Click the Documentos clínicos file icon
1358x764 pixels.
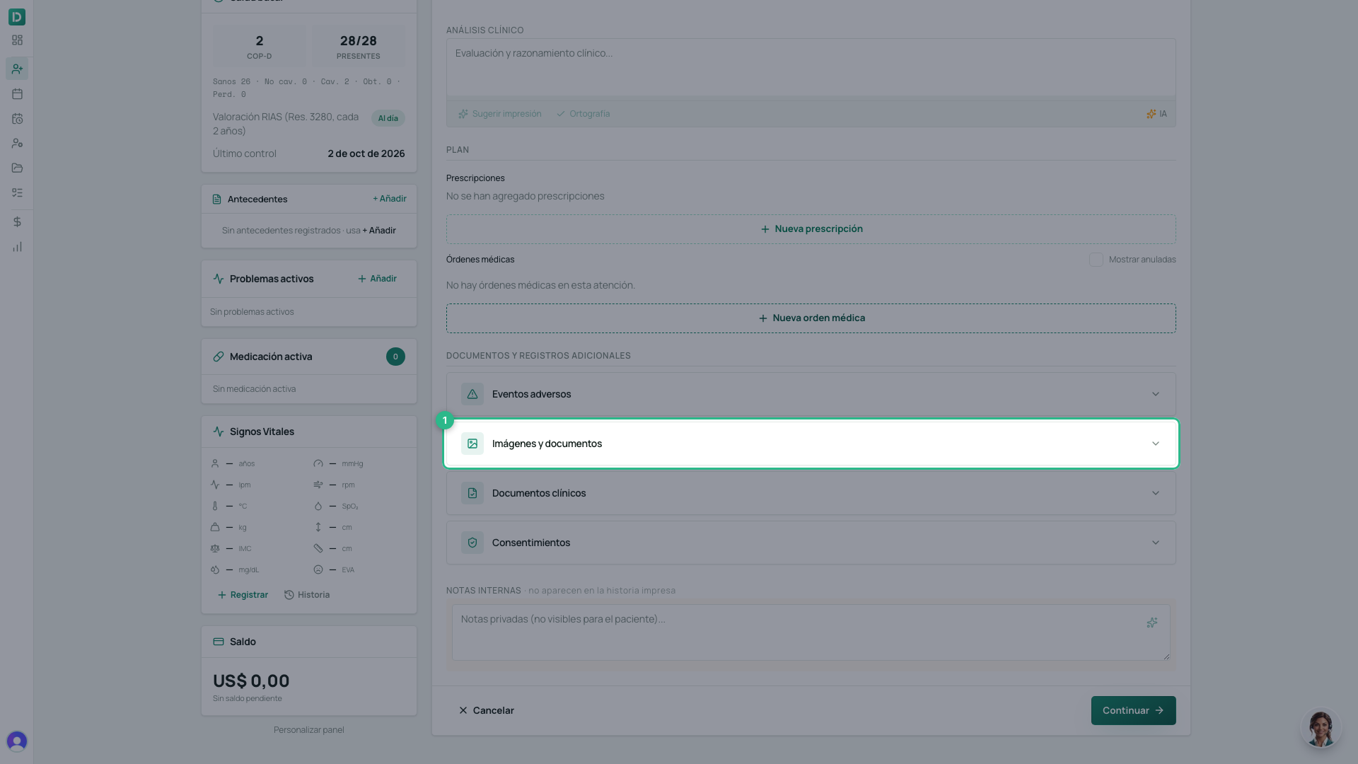tap(472, 493)
